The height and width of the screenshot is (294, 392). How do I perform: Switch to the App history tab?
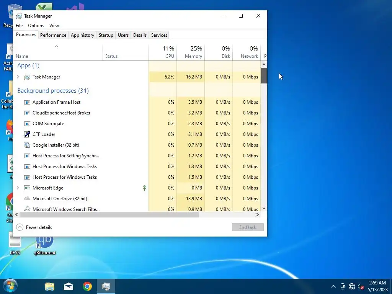(83, 35)
